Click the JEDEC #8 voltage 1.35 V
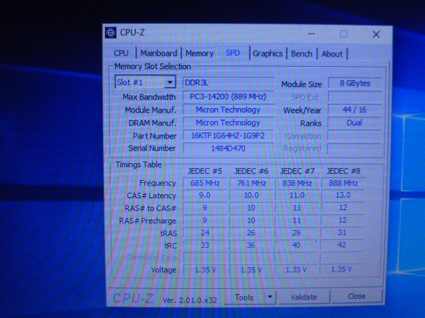425x318 pixels. [x=341, y=269]
